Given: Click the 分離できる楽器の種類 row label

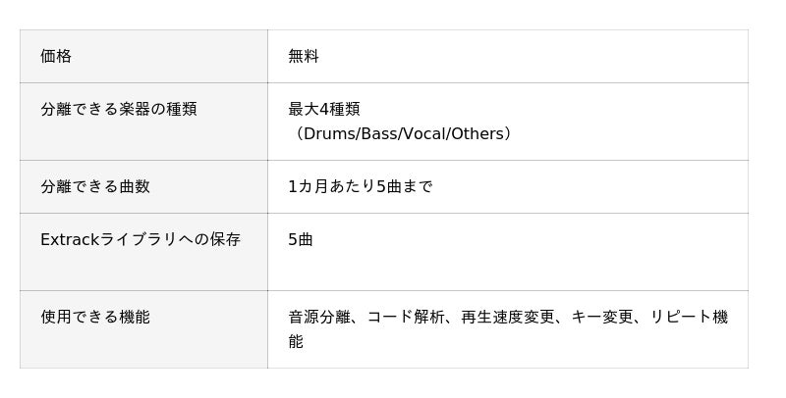Looking at the screenshot, I should coord(119,109).
